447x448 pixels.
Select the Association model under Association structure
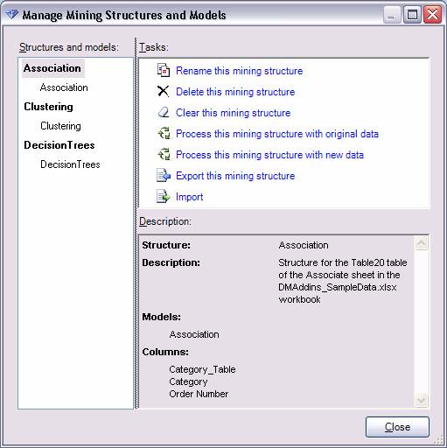pyautogui.click(x=64, y=87)
